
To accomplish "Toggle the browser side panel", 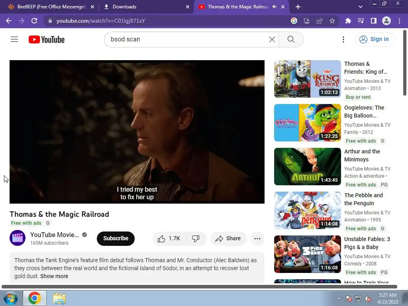I will [373, 21].
